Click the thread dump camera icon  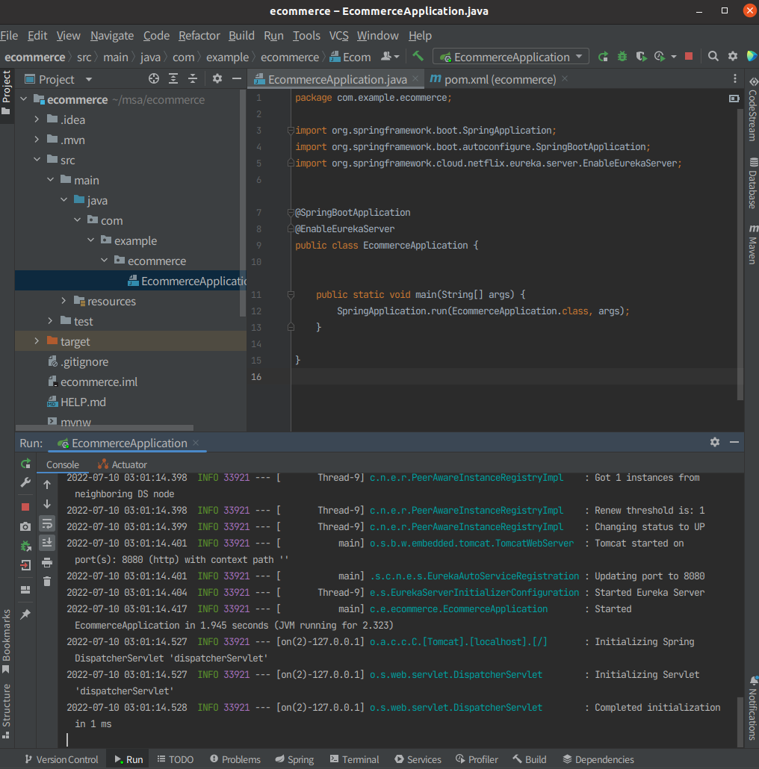(x=25, y=526)
